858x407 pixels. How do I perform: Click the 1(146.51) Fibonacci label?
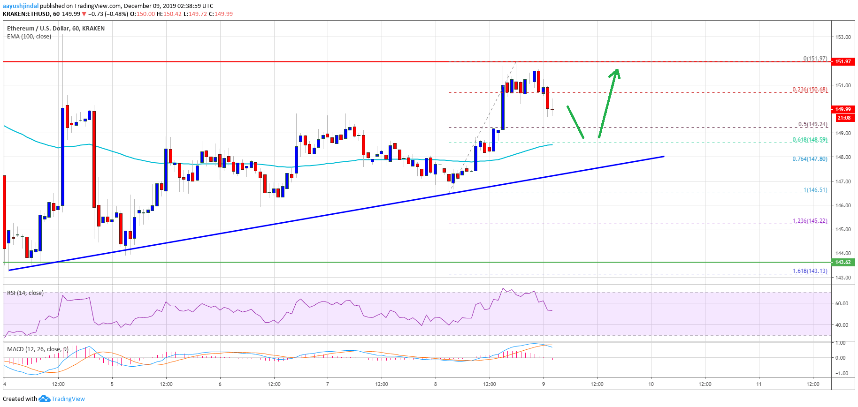[x=815, y=190]
